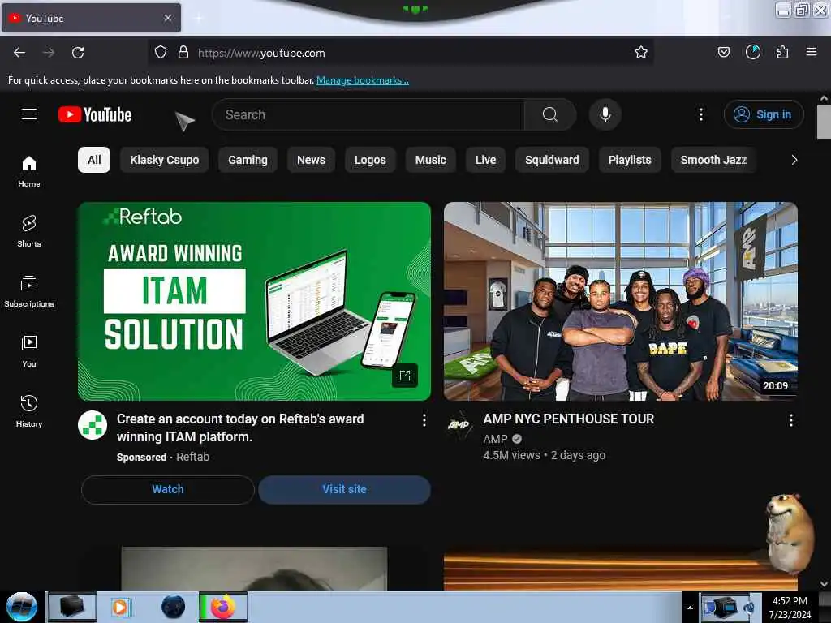The image size is (831, 623).
Task: Select the Gaming chip
Action: coord(248,160)
